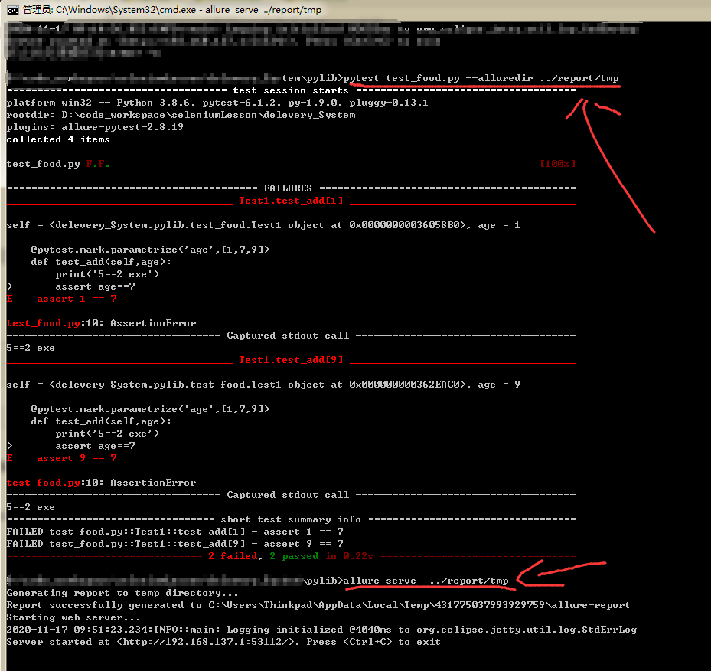Click the first 'Captured stdout call' separator
Image resolution: width=711 pixels, height=671 pixels.
291,335
